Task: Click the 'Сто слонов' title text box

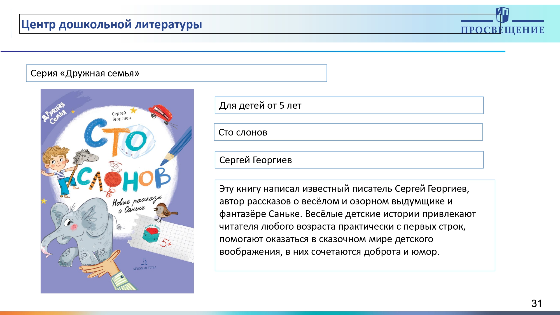Action: pyautogui.click(x=348, y=132)
